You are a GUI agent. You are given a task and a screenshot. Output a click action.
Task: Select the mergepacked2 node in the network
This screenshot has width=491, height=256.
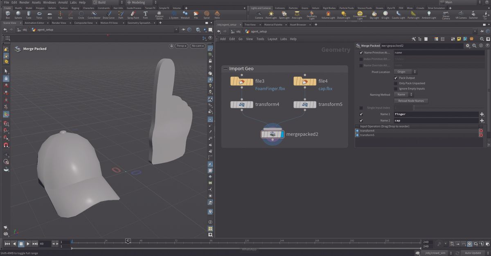[x=272, y=134]
